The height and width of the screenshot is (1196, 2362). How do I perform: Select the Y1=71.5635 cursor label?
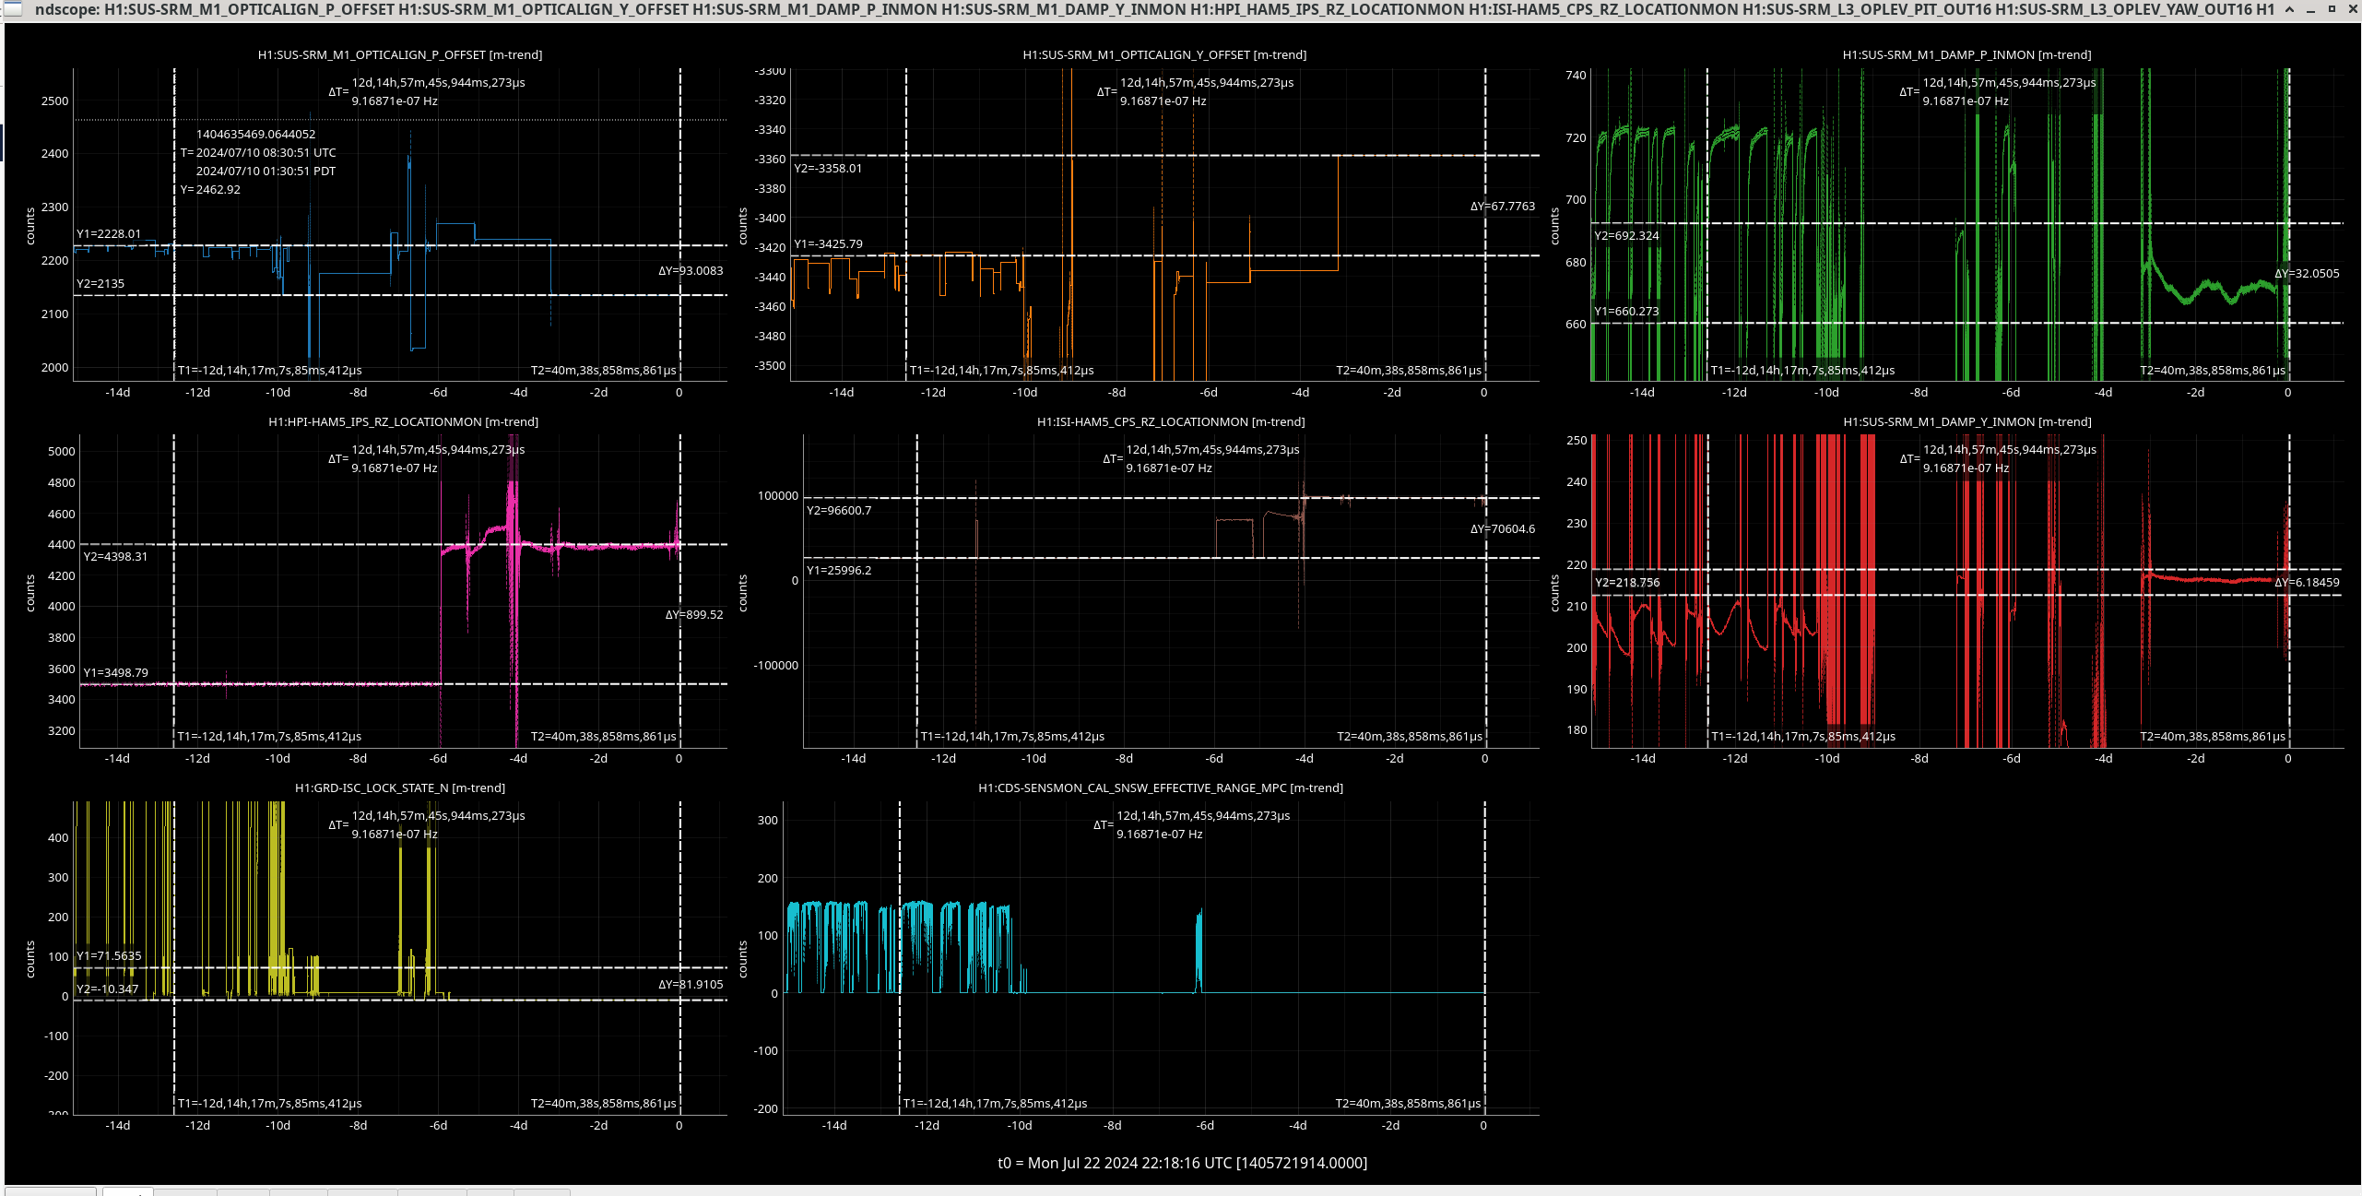(109, 956)
